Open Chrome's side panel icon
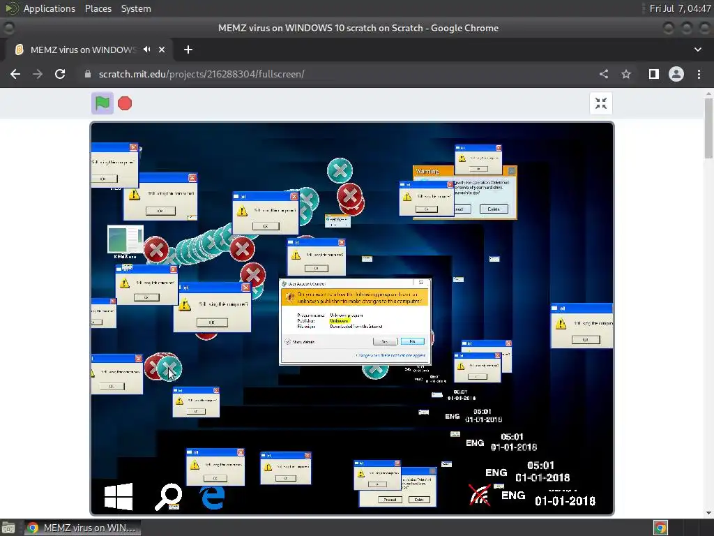 tap(654, 74)
